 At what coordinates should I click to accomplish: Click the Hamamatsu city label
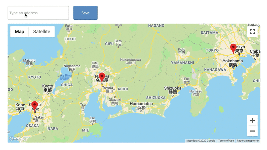[141, 106]
